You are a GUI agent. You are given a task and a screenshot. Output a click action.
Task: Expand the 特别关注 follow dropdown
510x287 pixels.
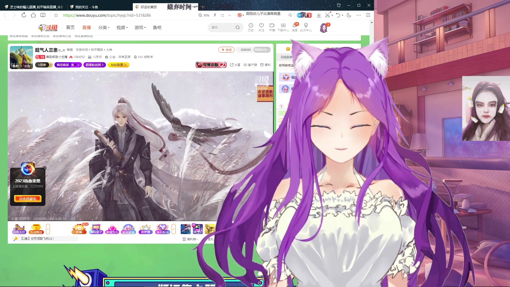tap(262, 50)
